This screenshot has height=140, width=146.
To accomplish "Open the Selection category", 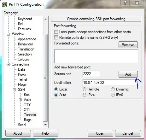I will pyautogui.click(x=25, y=54).
